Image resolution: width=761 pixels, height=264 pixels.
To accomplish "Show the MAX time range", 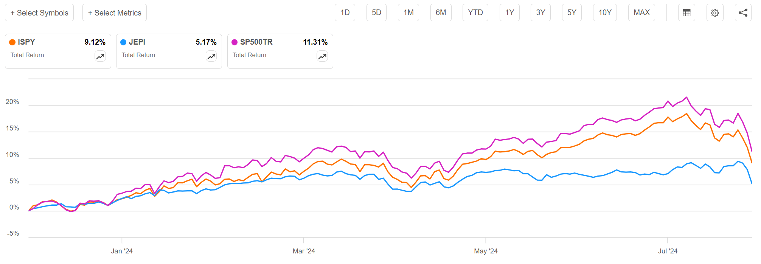I will point(641,13).
